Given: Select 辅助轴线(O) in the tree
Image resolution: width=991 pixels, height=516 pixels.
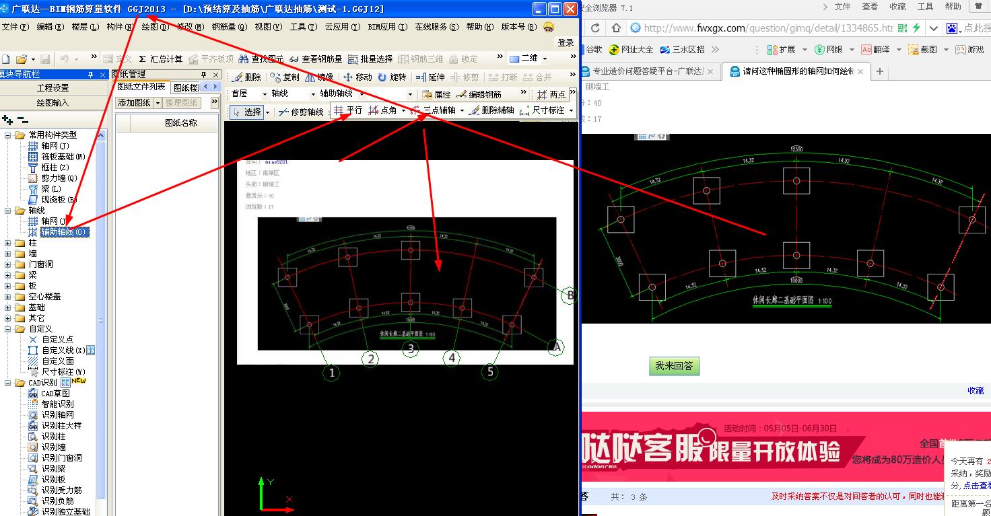Looking at the screenshot, I should point(64,232).
